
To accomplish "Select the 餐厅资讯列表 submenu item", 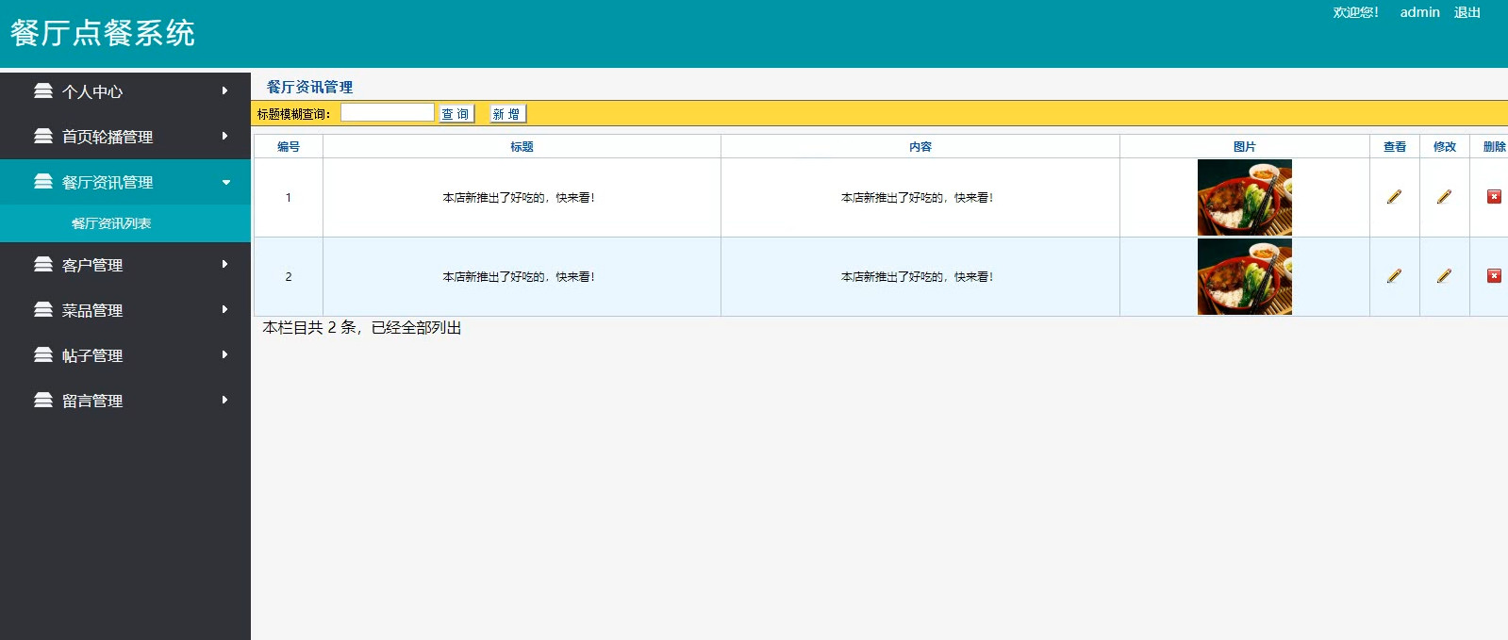I will click(x=125, y=223).
